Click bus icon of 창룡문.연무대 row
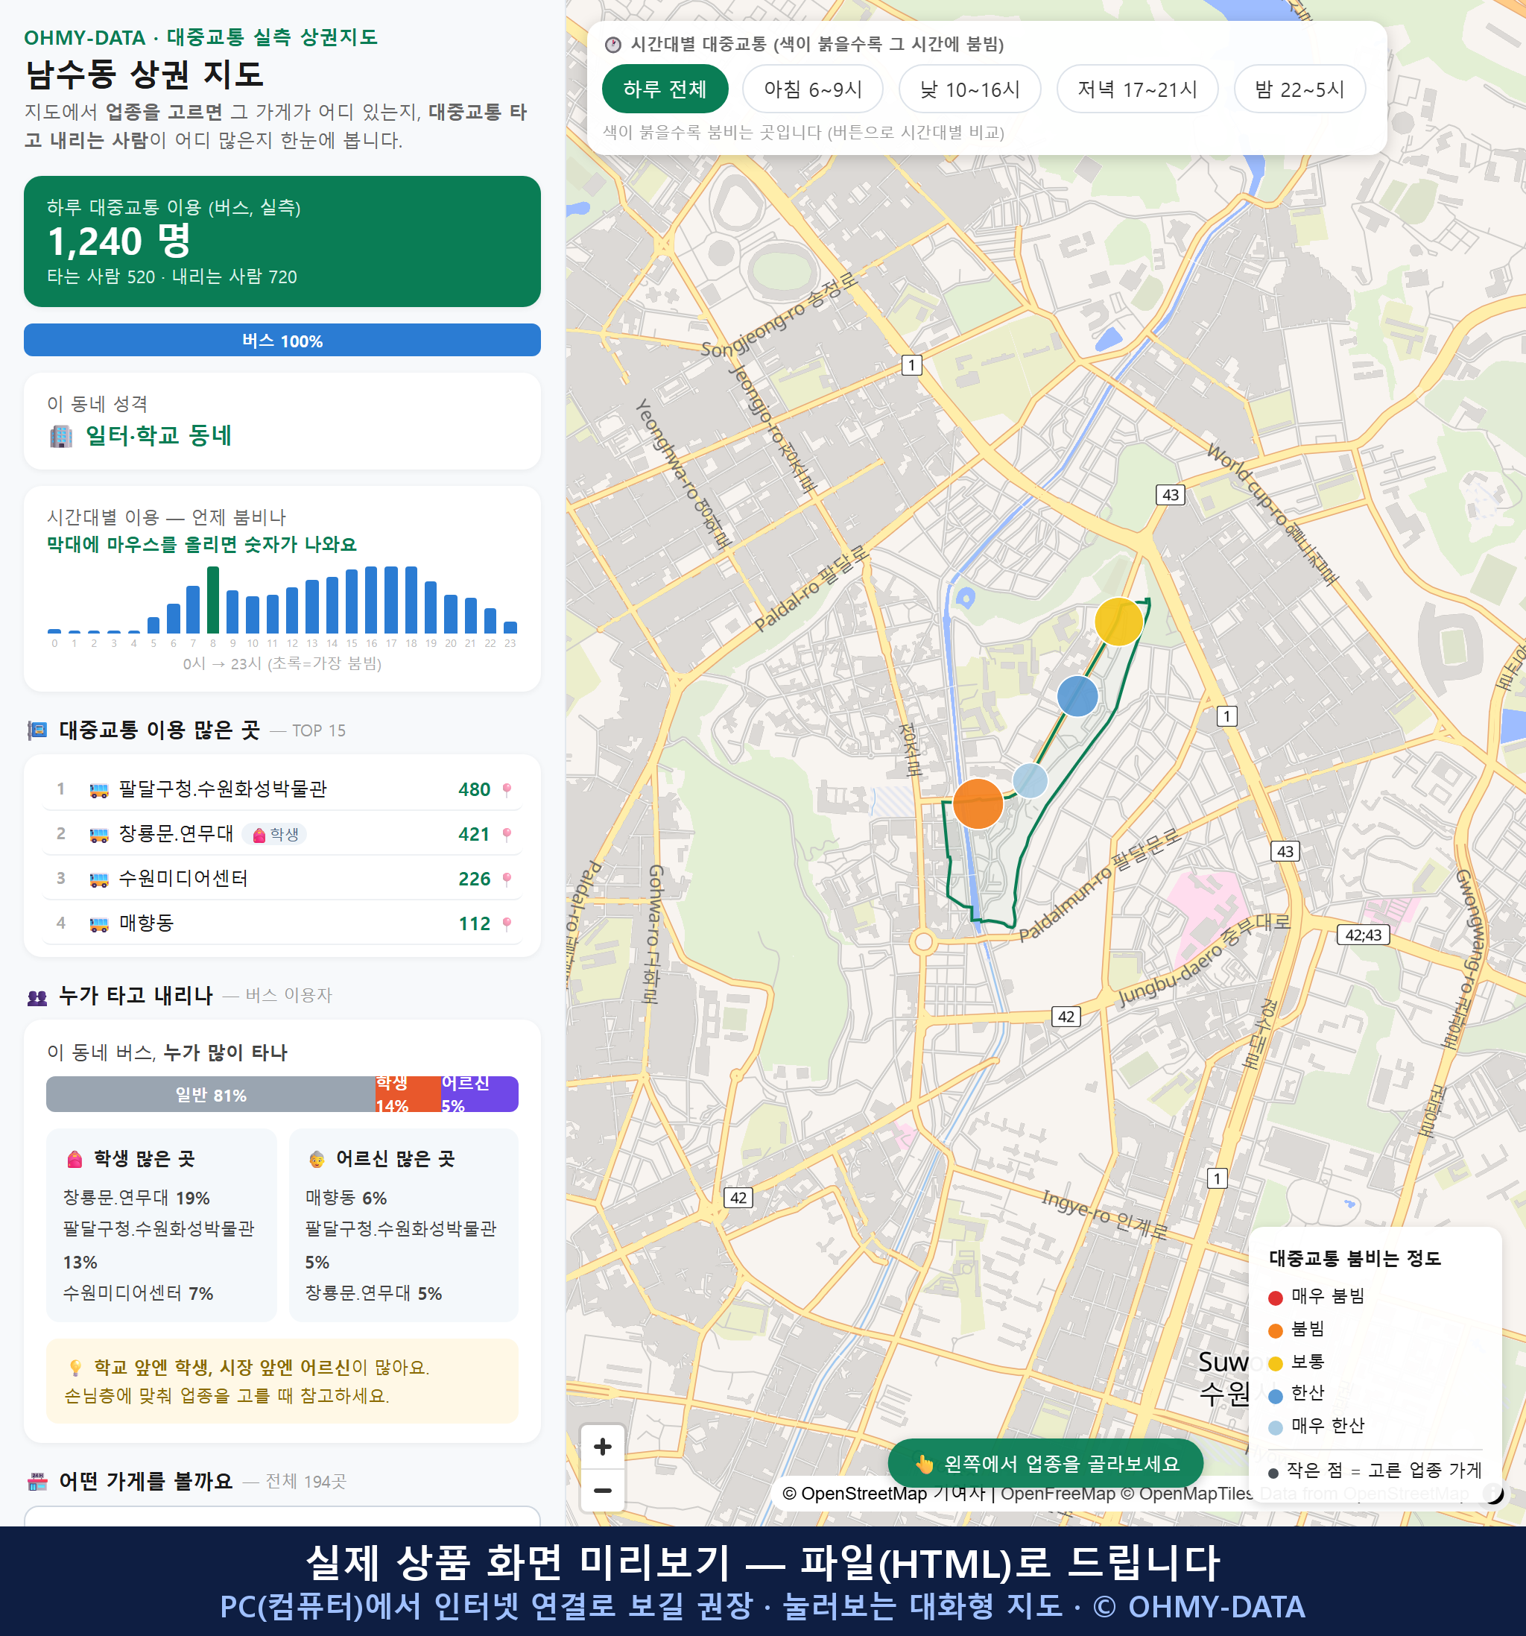 (98, 835)
